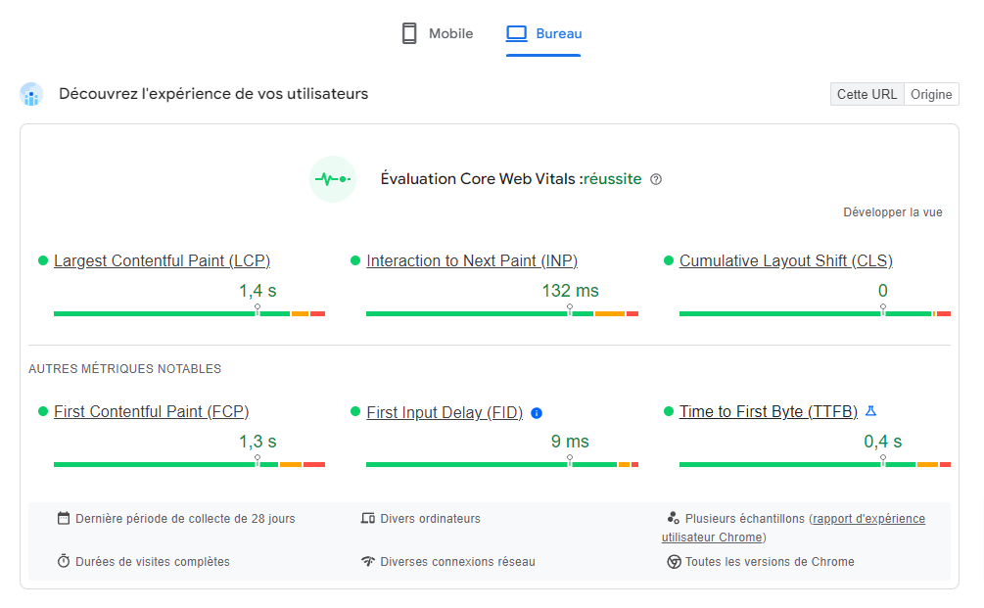Switch to the Mobile tab
984x608 pixels.
437,34
